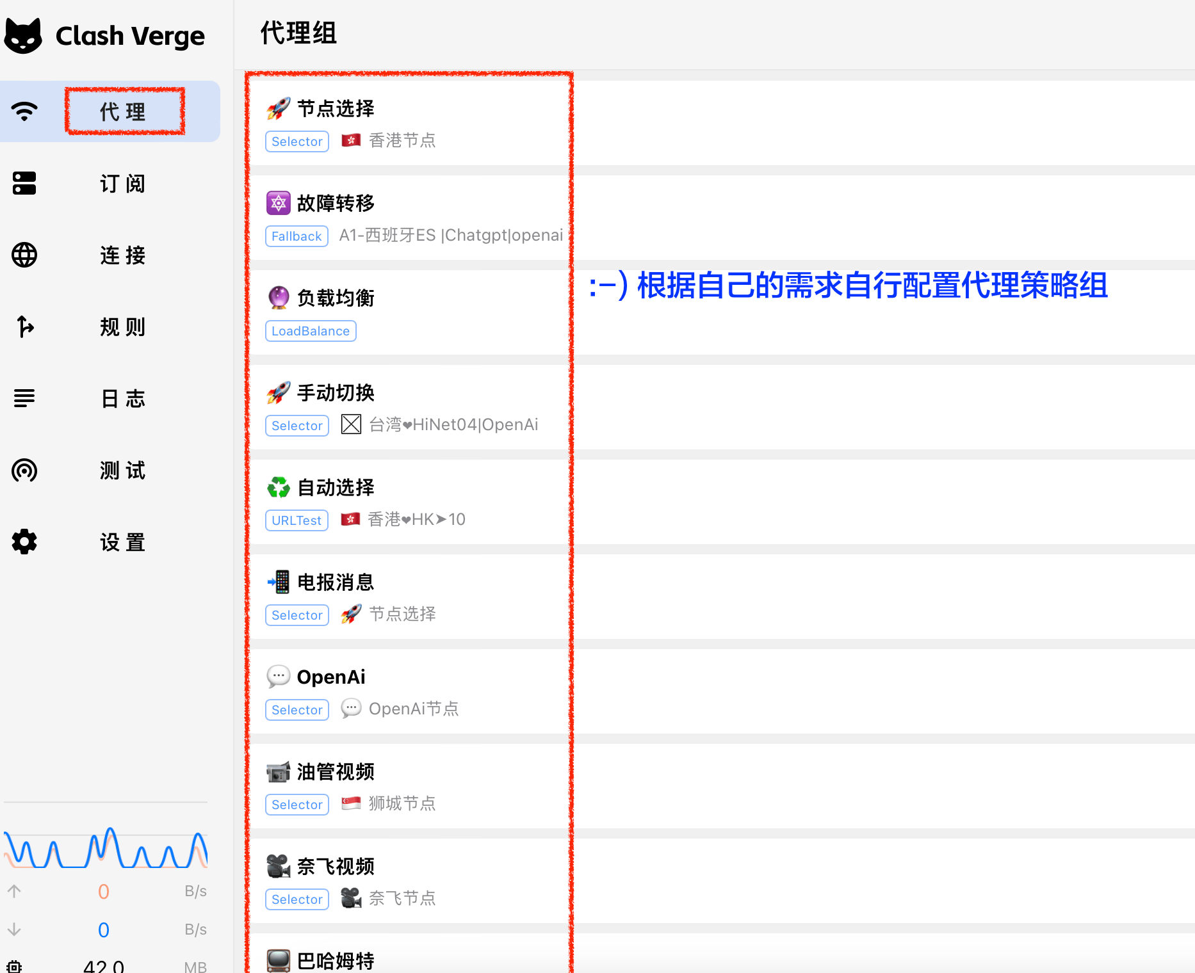Click the 狮城节点 current node text

click(402, 803)
